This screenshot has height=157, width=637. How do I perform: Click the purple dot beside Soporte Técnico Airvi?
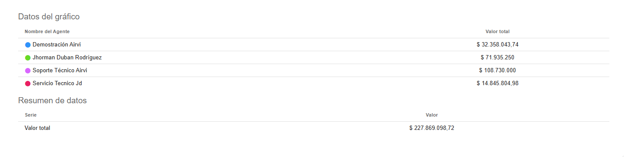(28, 71)
